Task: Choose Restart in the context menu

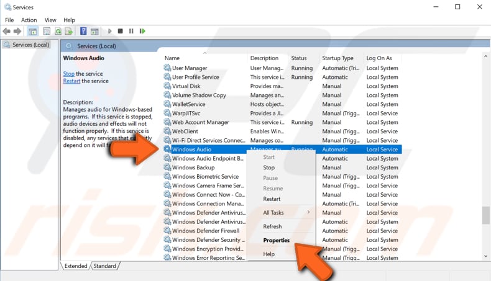Action: (272, 199)
